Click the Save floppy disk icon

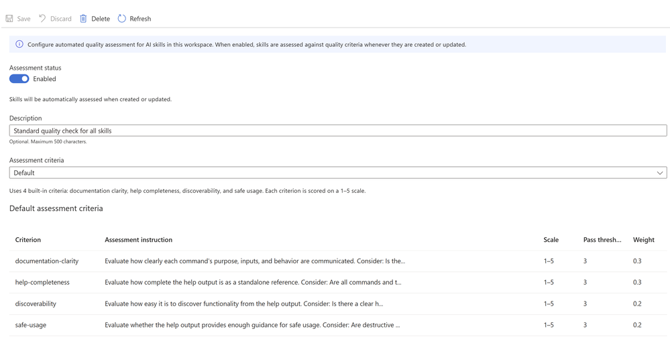[9, 19]
